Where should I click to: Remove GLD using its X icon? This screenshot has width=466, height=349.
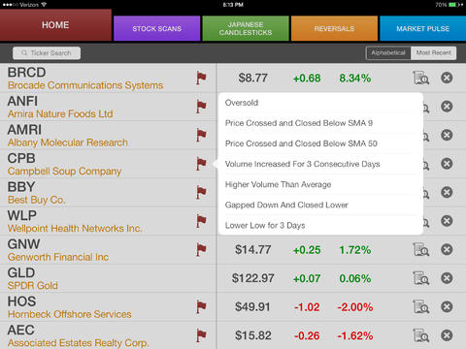447,278
